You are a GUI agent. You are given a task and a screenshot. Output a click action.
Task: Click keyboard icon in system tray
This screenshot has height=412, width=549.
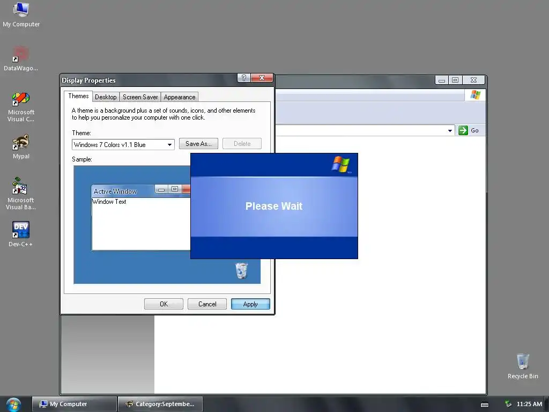485,404
